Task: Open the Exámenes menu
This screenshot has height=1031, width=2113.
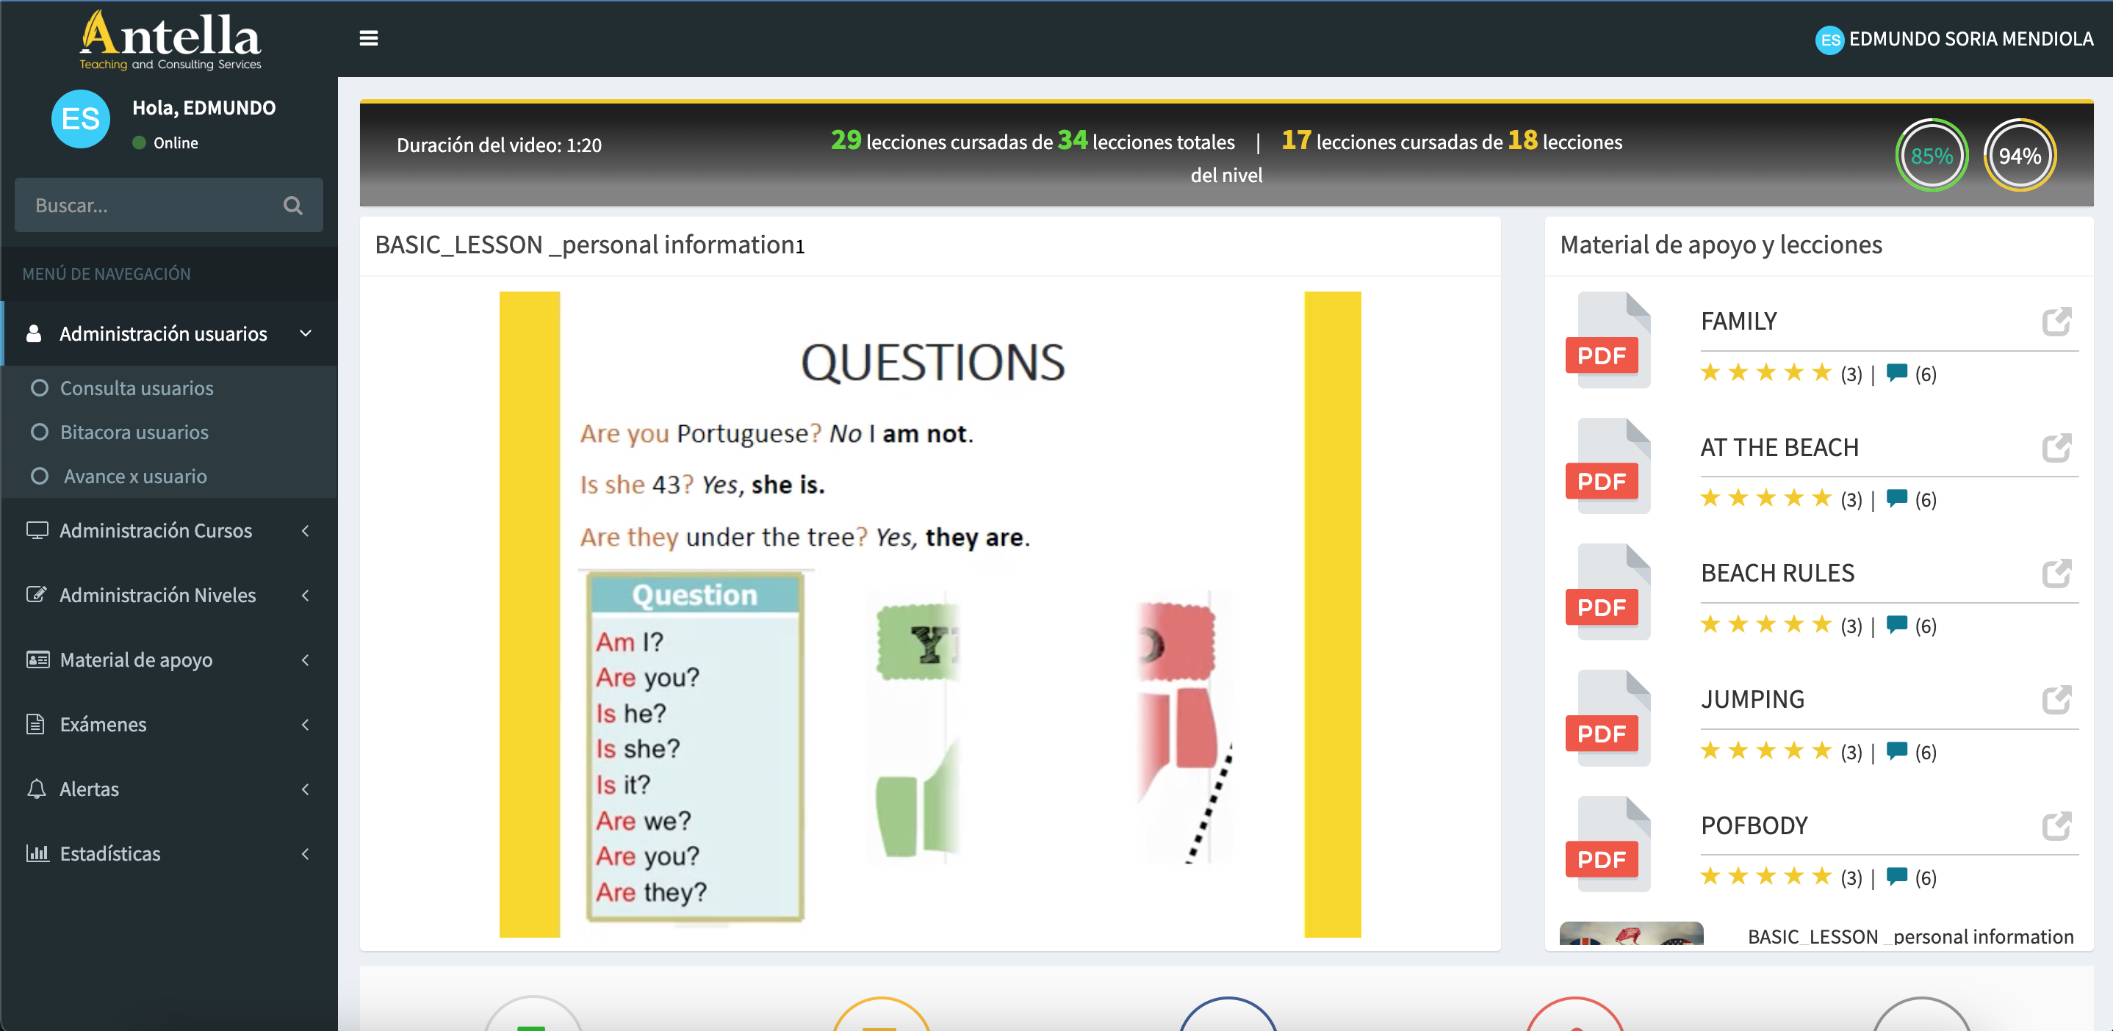Action: [x=169, y=725]
